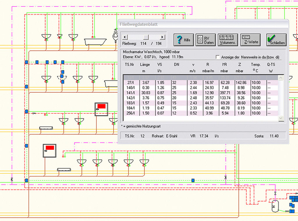
Task: Open the RV Daten sheet
Action: (205, 40)
